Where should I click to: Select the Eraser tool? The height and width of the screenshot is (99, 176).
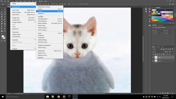[2, 21]
